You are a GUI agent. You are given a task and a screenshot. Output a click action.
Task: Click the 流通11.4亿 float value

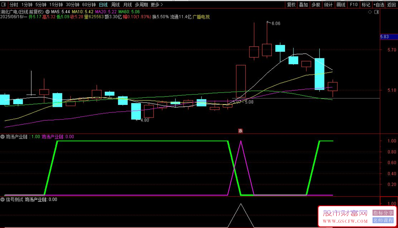tap(181, 17)
